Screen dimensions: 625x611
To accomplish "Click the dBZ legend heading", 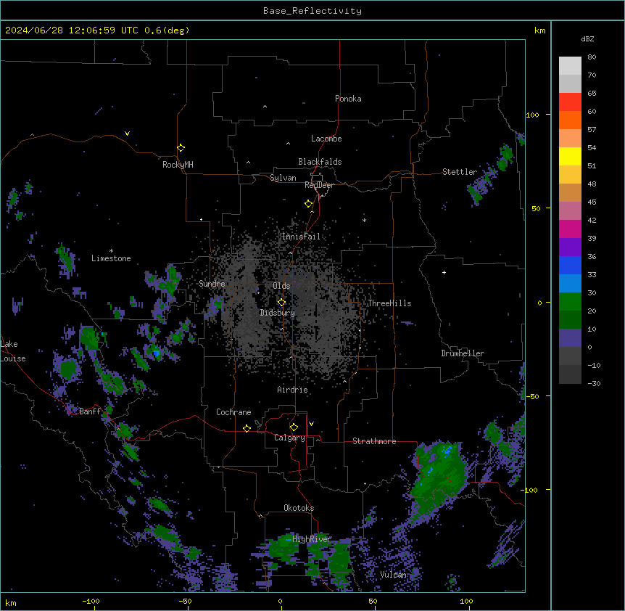I will pyautogui.click(x=587, y=38).
